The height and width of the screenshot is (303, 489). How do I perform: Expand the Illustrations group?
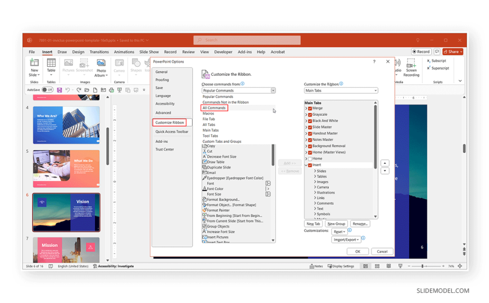315,192
